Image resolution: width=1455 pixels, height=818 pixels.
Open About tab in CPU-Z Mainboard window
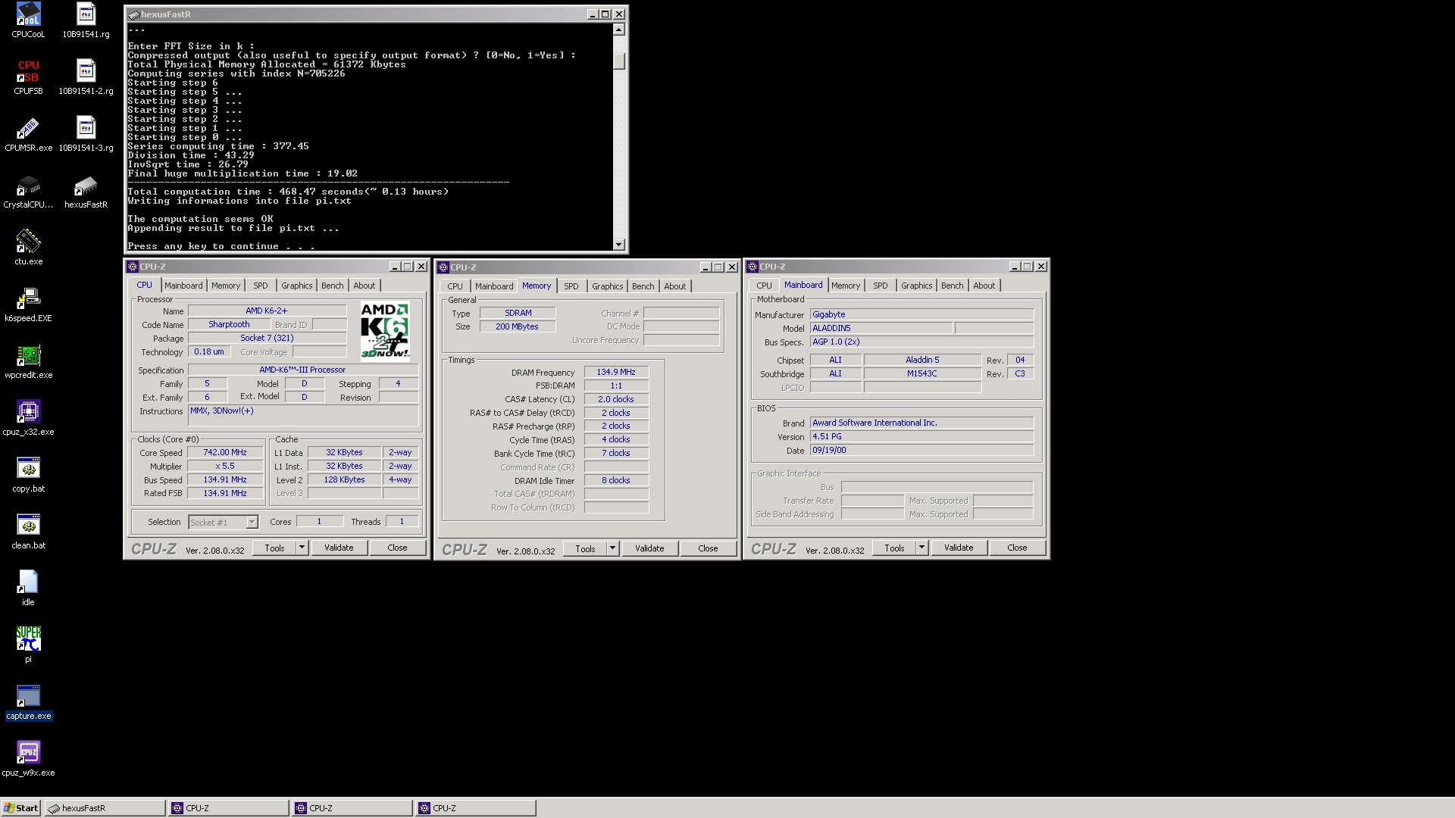(x=984, y=286)
